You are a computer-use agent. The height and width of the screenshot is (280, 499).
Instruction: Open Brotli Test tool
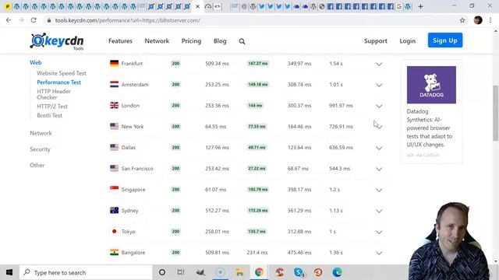49,115
